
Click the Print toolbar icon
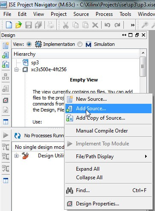pos(51,25)
